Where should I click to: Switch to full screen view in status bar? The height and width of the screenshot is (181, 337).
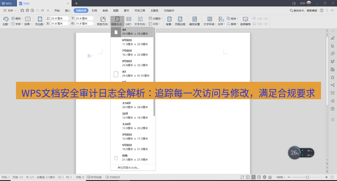(242, 177)
